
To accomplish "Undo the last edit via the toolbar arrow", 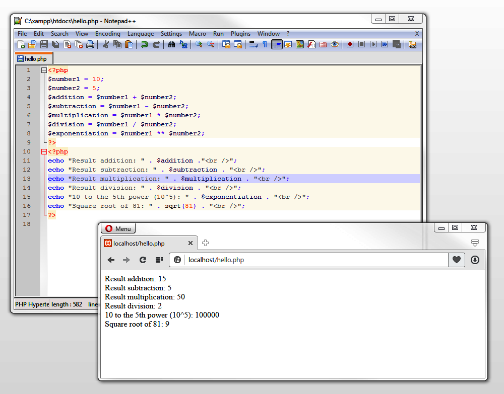I will point(145,44).
